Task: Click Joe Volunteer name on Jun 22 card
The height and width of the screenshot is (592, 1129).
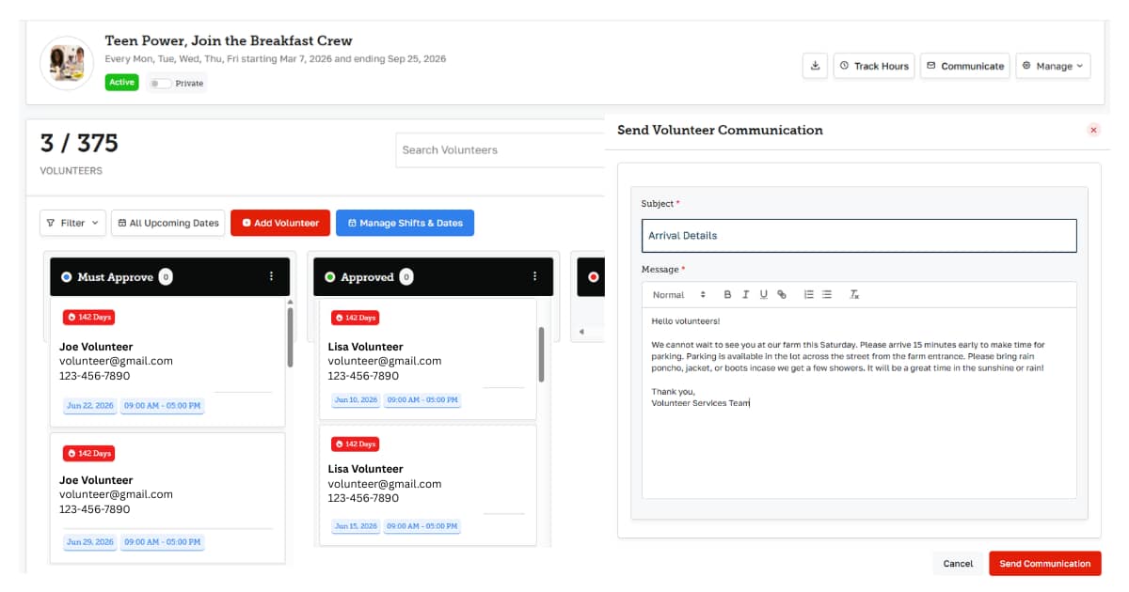Action: click(96, 347)
